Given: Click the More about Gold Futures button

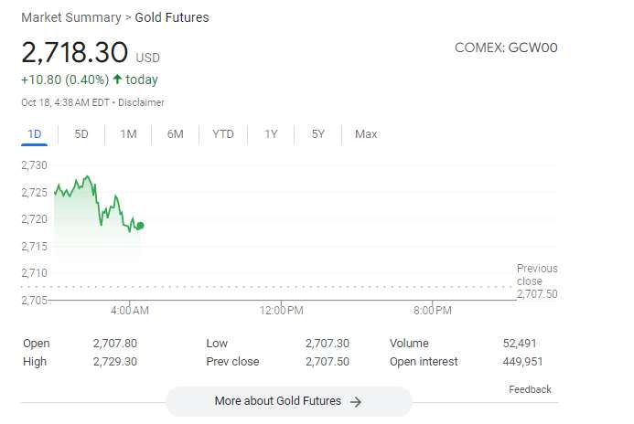Looking at the screenshot, I should (x=288, y=401).
